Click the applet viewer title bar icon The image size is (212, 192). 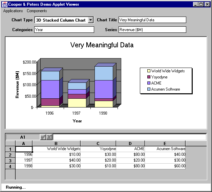click(4, 4)
